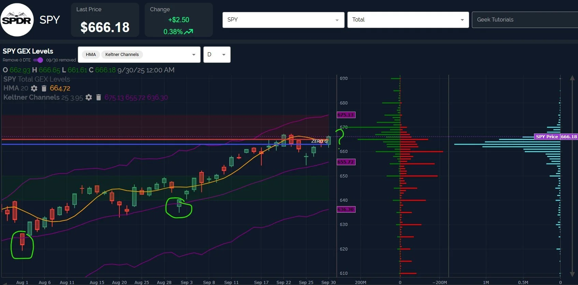
Task: Click the 636.30 lower Keltner label
Action: [x=346, y=209]
